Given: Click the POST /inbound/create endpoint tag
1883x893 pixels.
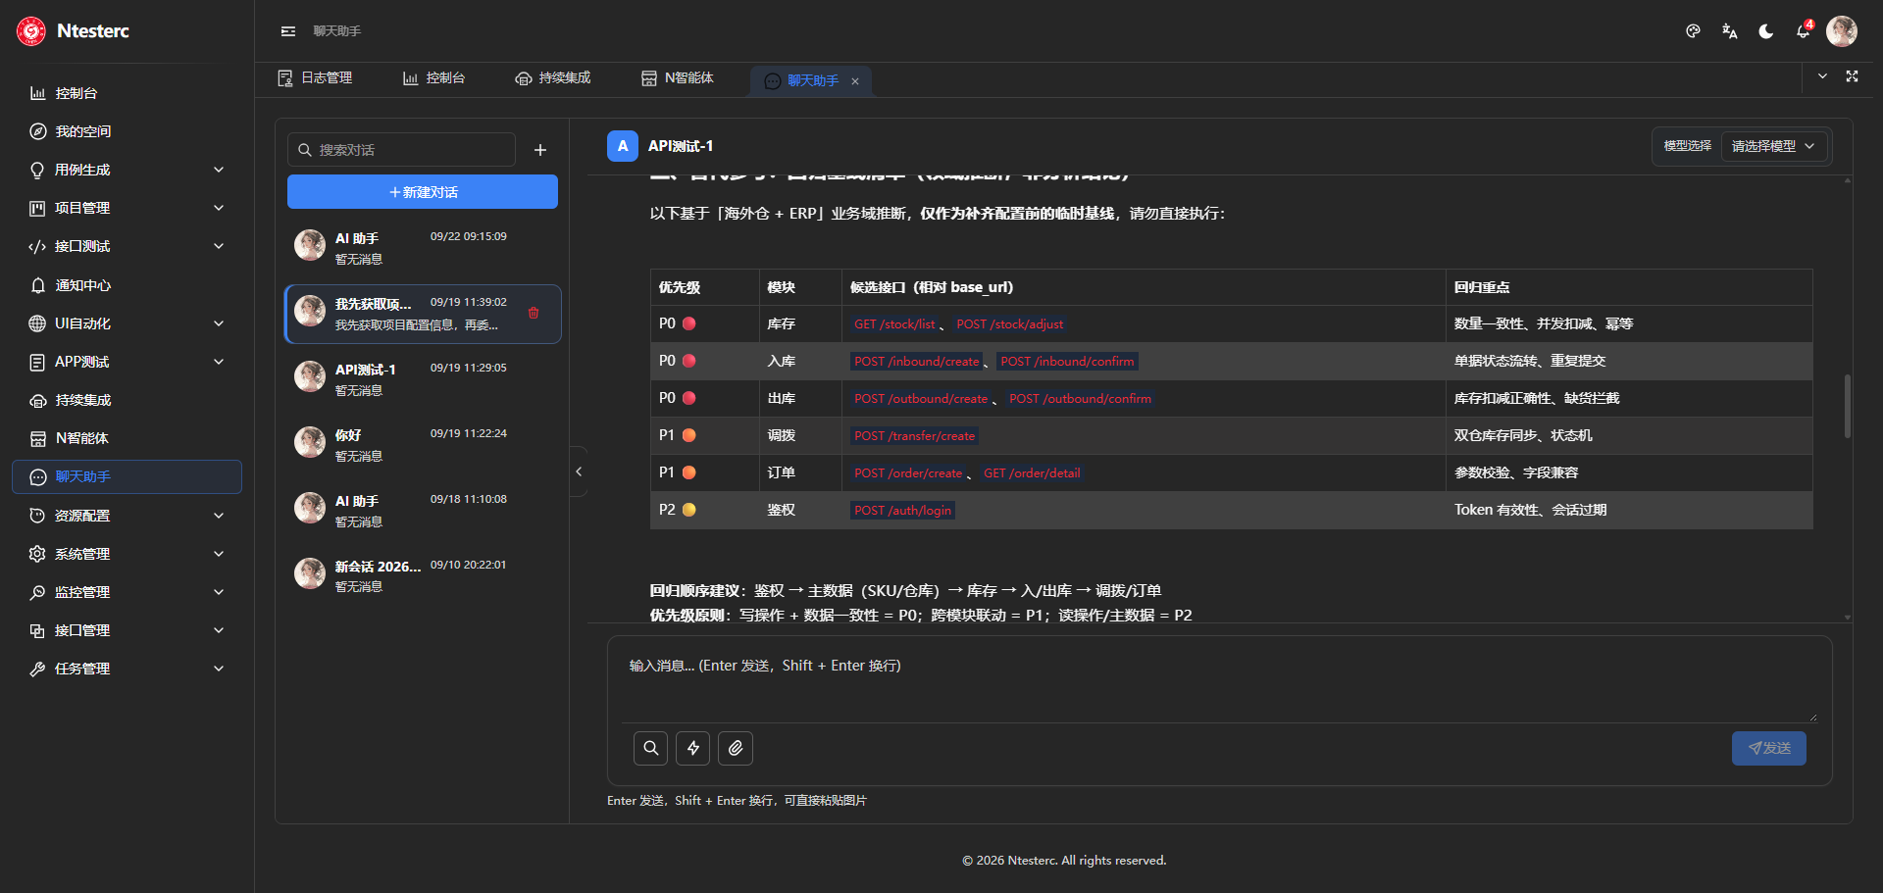Looking at the screenshot, I should pyautogui.click(x=916, y=362).
